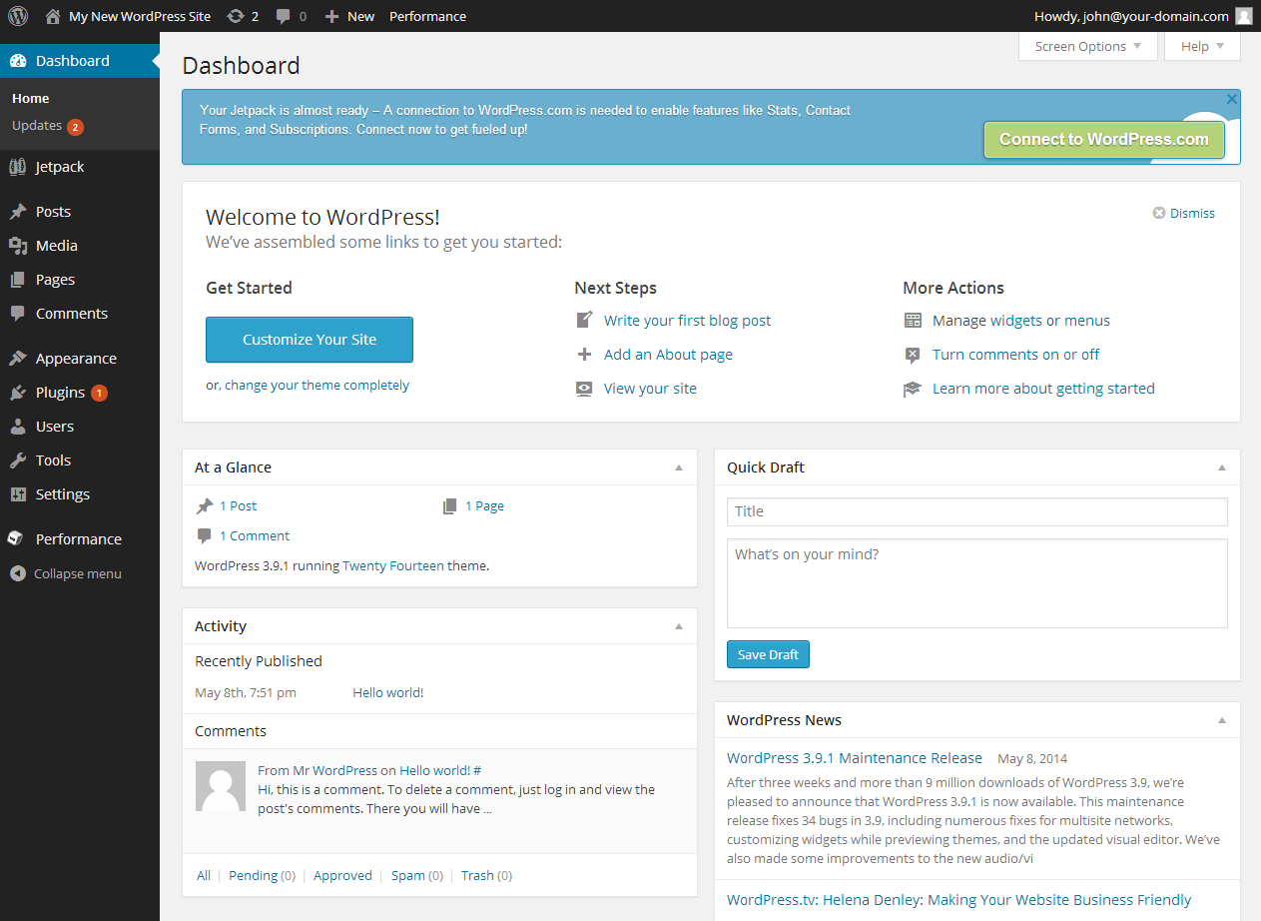Click the plus icon next to New
Image resolution: width=1261 pixels, height=921 pixels.
pos(332,16)
